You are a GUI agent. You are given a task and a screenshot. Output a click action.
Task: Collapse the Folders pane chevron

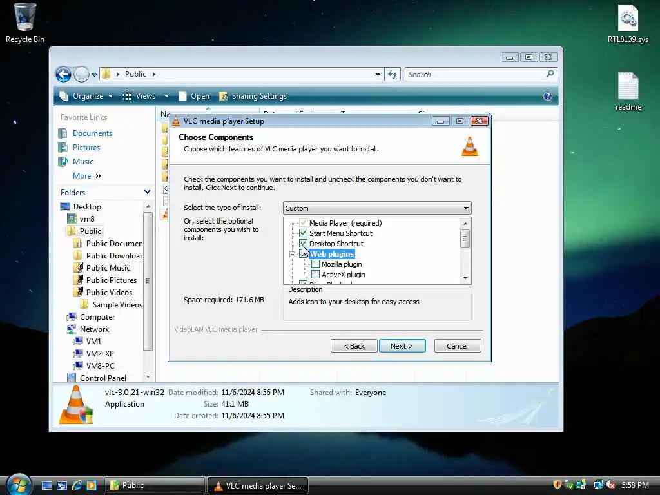pyautogui.click(x=147, y=192)
